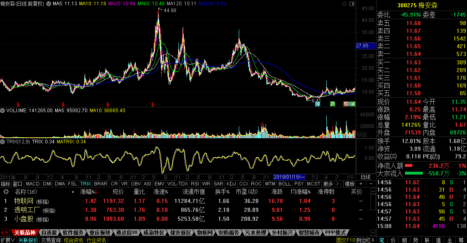Toggle the MACD indicator
This screenshot has height=243, width=467.
tap(32, 184)
